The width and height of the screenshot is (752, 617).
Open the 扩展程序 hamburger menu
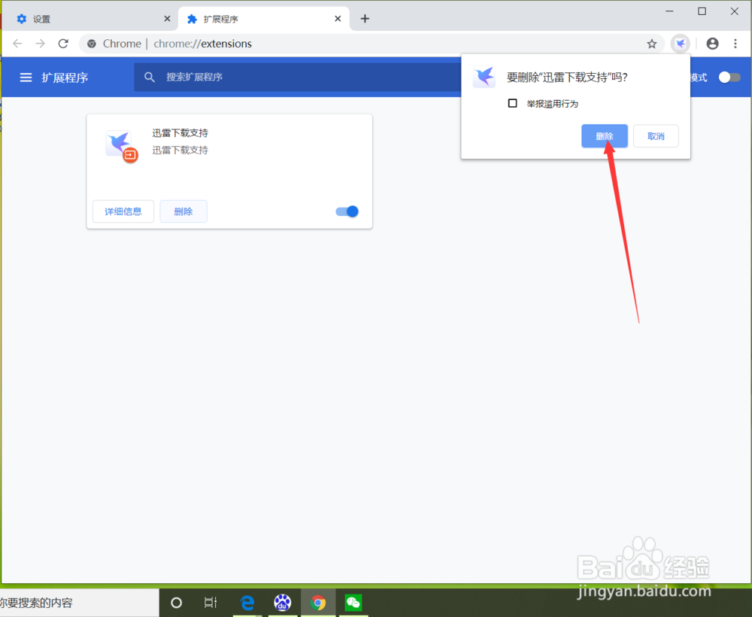click(26, 78)
